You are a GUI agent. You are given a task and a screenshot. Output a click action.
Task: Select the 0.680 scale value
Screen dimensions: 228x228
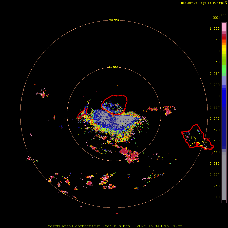pyautogui.click(x=215, y=96)
